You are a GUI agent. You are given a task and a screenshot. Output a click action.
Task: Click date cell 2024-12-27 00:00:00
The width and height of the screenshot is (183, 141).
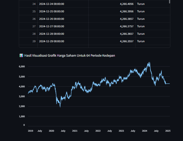tap(63, 26)
